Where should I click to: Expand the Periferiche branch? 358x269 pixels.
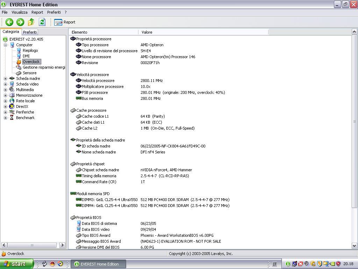point(6,112)
